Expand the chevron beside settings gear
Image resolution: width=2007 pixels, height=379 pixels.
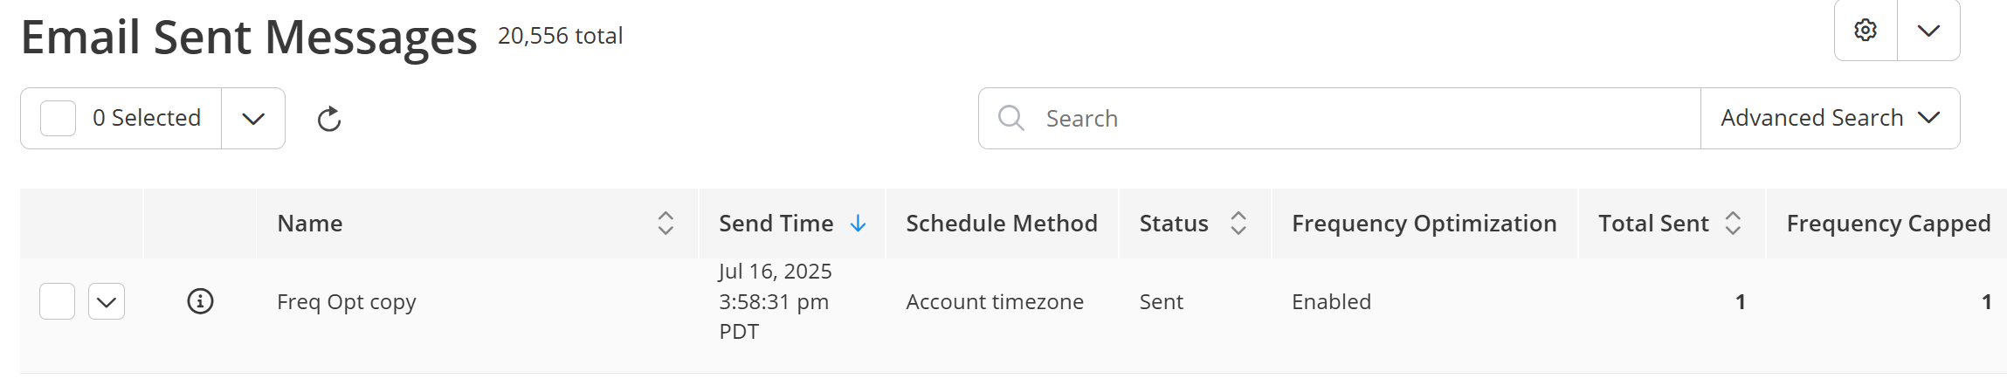tap(1928, 31)
